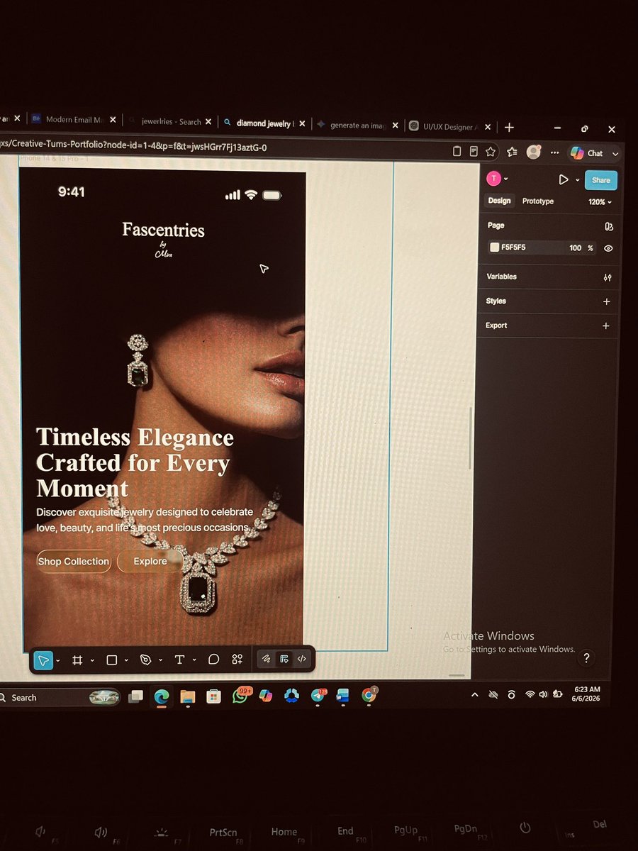Click the page color styles icon
This screenshot has width=638, height=851.
[608, 226]
